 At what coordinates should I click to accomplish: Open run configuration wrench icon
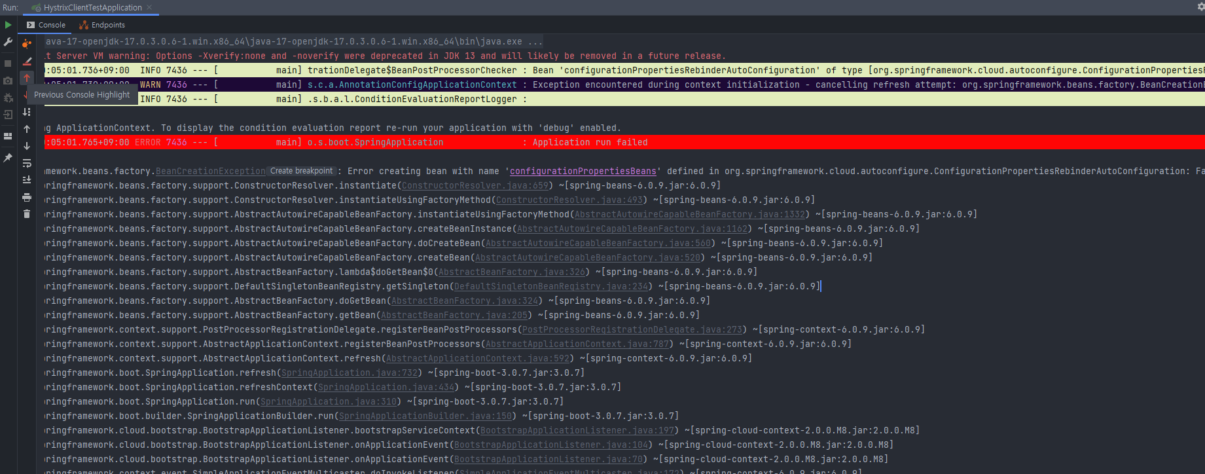click(x=8, y=43)
